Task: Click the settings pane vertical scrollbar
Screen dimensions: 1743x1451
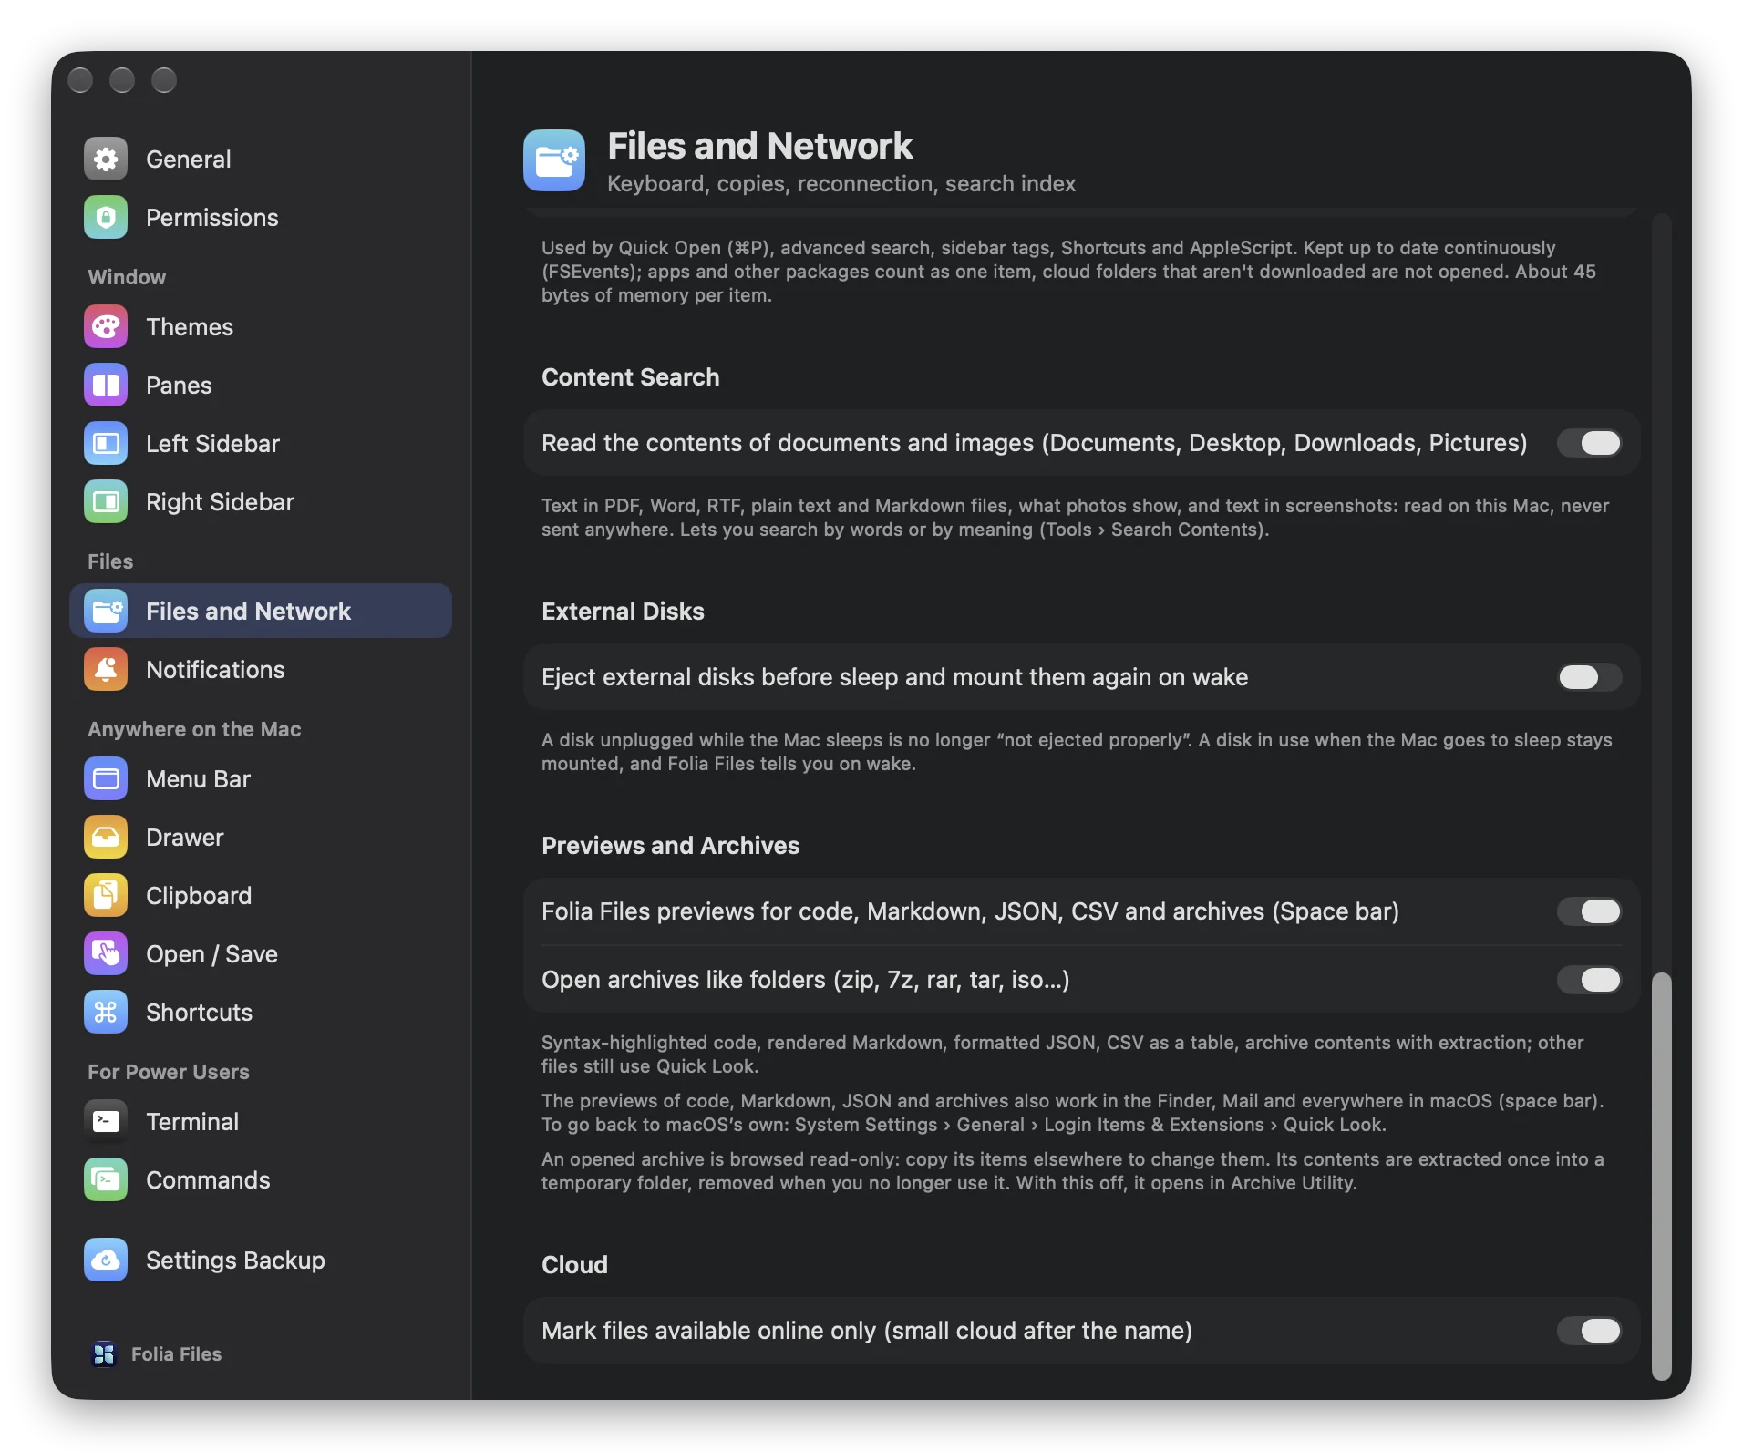Action: (1662, 1176)
